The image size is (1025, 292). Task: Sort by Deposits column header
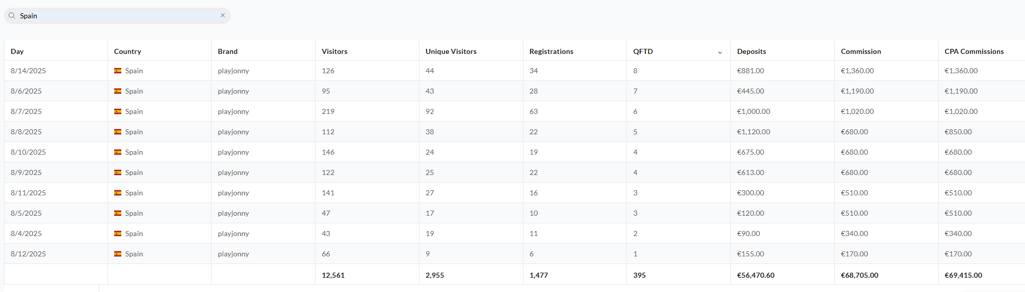(751, 51)
